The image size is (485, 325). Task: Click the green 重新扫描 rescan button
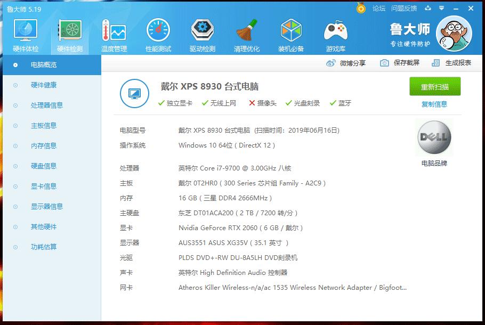(435, 86)
